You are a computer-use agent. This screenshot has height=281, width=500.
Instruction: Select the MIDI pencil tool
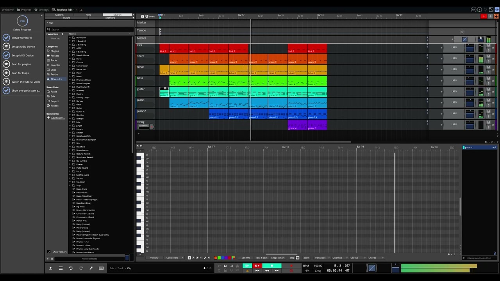point(193,258)
